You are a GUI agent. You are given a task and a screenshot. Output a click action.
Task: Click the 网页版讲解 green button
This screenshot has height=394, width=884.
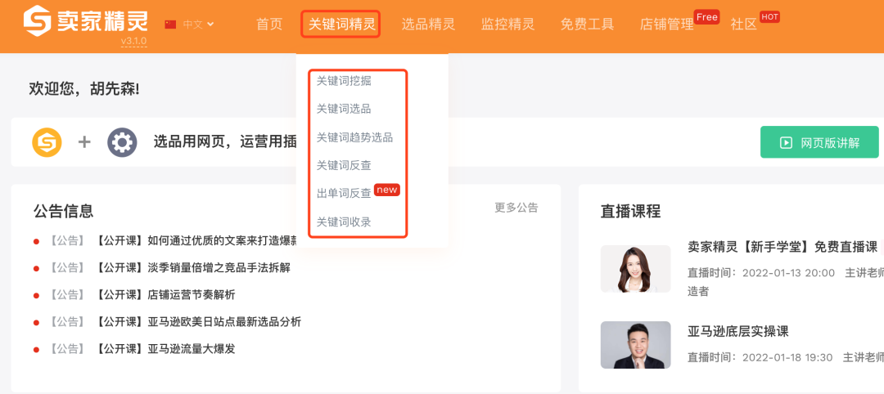click(819, 142)
